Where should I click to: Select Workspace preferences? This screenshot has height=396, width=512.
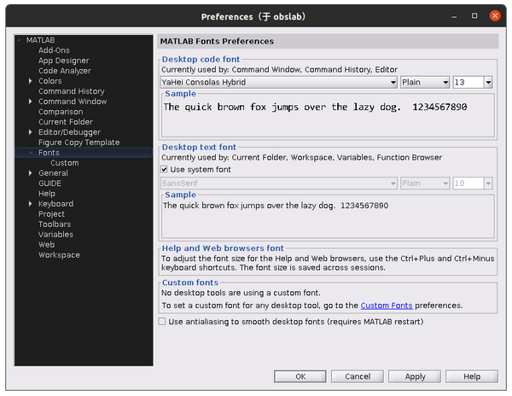tap(59, 255)
